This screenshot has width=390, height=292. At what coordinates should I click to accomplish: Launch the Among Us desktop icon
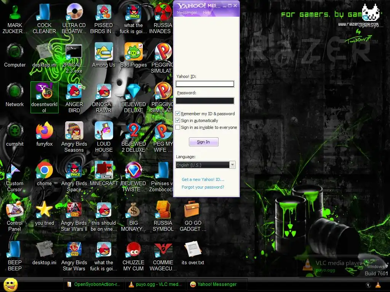[104, 51]
